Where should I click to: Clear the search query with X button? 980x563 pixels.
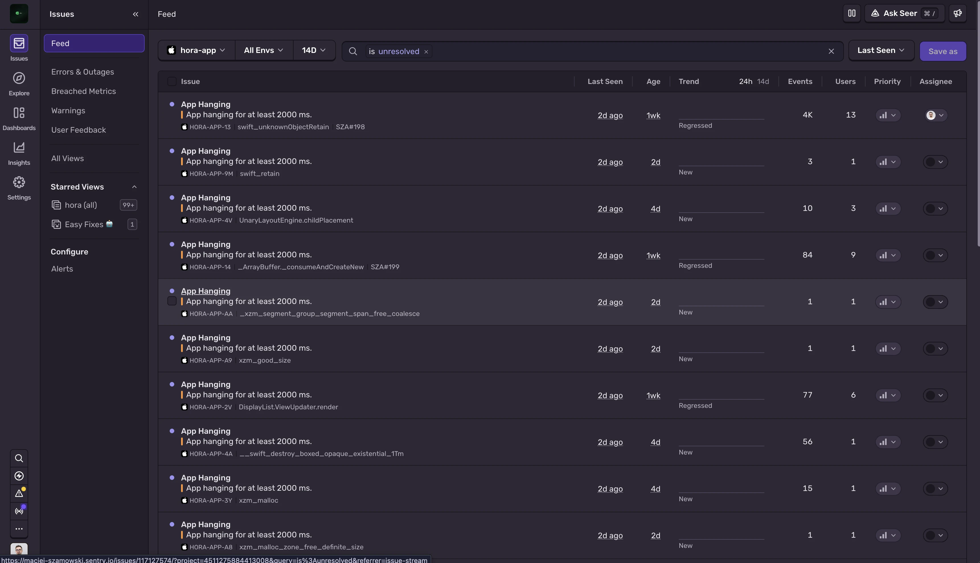(831, 51)
